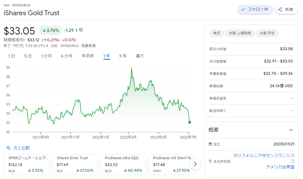Viewport: 303px width, 179px height.
Task: Click the 米国 上場銘柄 chip
Action: click(240, 33)
